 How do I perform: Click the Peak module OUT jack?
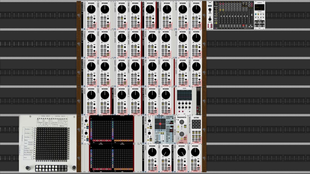212,25
